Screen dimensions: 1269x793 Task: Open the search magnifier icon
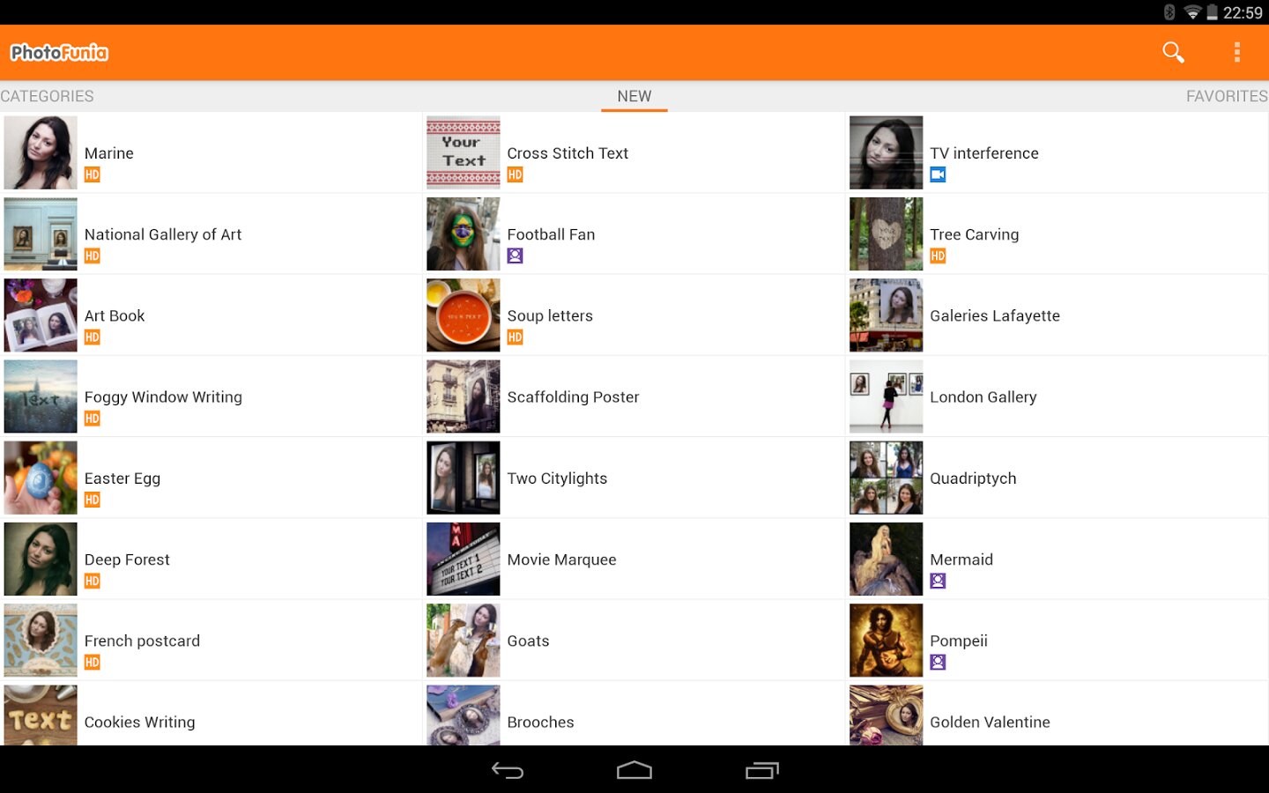pos(1173,53)
